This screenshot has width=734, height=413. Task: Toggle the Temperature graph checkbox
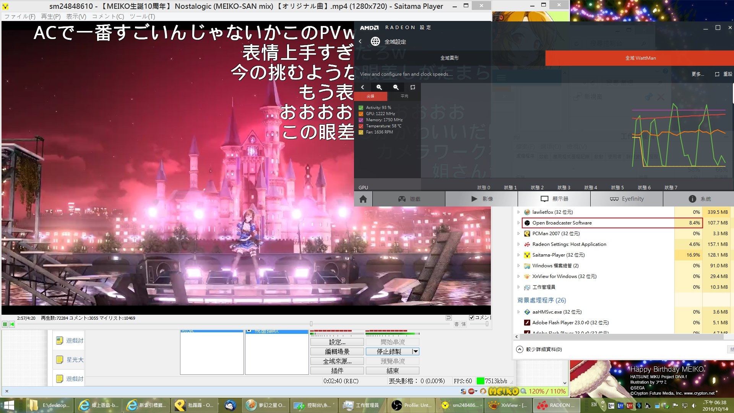361,126
